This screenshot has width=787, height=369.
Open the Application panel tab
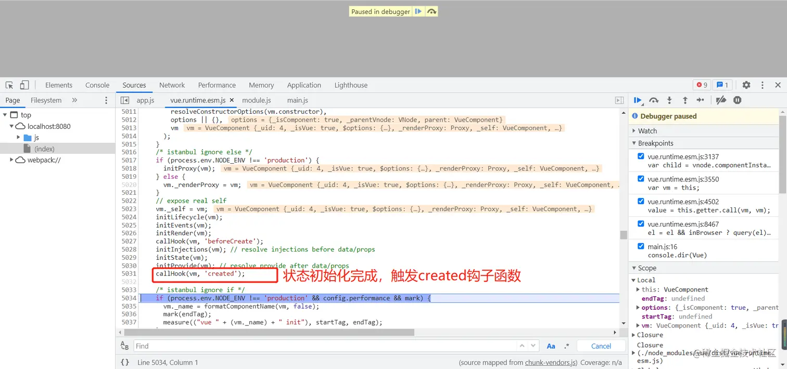click(x=304, y=85)
